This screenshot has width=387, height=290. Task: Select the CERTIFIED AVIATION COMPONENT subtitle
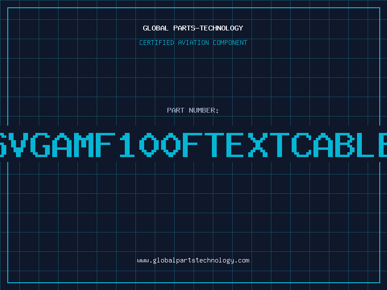[x=193, y=43]
